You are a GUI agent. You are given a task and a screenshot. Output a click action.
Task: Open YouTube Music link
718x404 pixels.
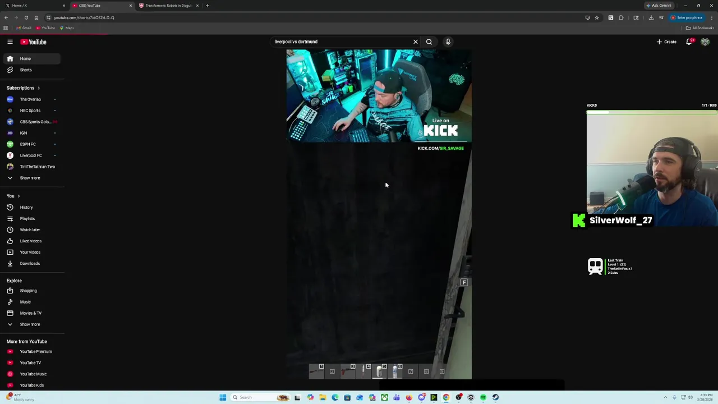[33, 374]
